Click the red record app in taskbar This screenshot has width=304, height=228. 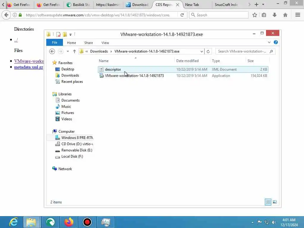tap(87, 222)
